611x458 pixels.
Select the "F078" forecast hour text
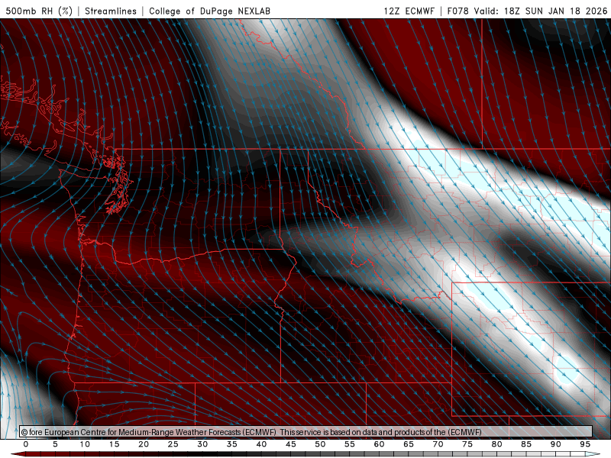coord(457,11)
